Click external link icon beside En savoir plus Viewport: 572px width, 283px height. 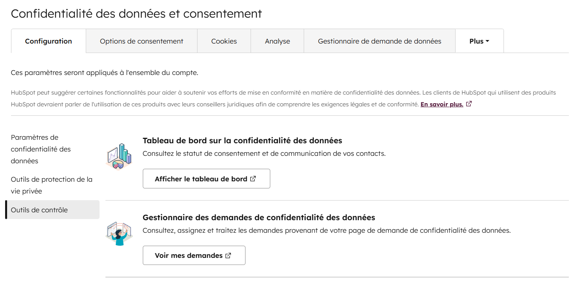pos(469,104)
